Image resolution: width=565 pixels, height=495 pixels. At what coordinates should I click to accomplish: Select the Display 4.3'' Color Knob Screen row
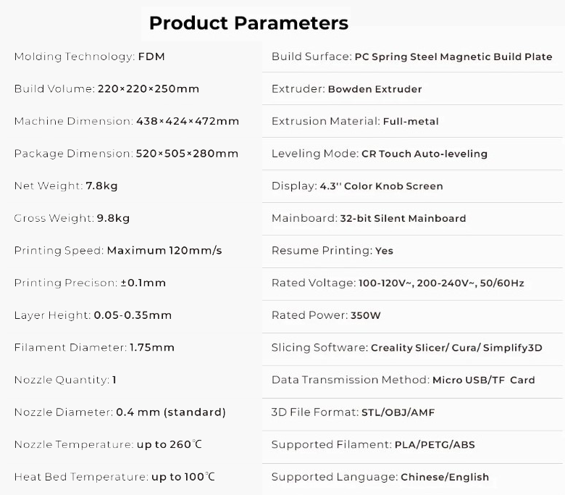click(357, 186)
